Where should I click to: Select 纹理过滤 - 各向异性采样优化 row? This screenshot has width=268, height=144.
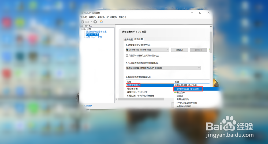pos(150,96)
